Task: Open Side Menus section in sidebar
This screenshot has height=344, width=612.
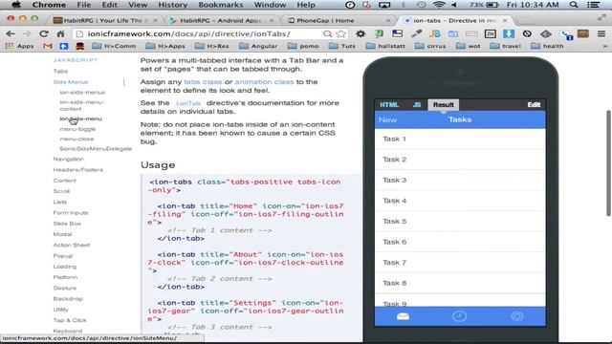Action: coord(71,82)
